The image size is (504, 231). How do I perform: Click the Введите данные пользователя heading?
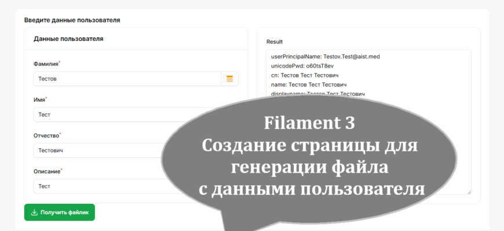[x=72, y=20]
